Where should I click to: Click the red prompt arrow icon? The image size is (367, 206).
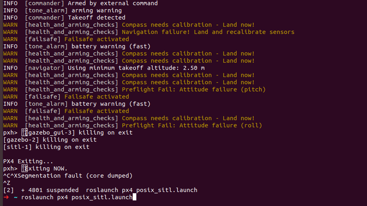coord(6,197)
